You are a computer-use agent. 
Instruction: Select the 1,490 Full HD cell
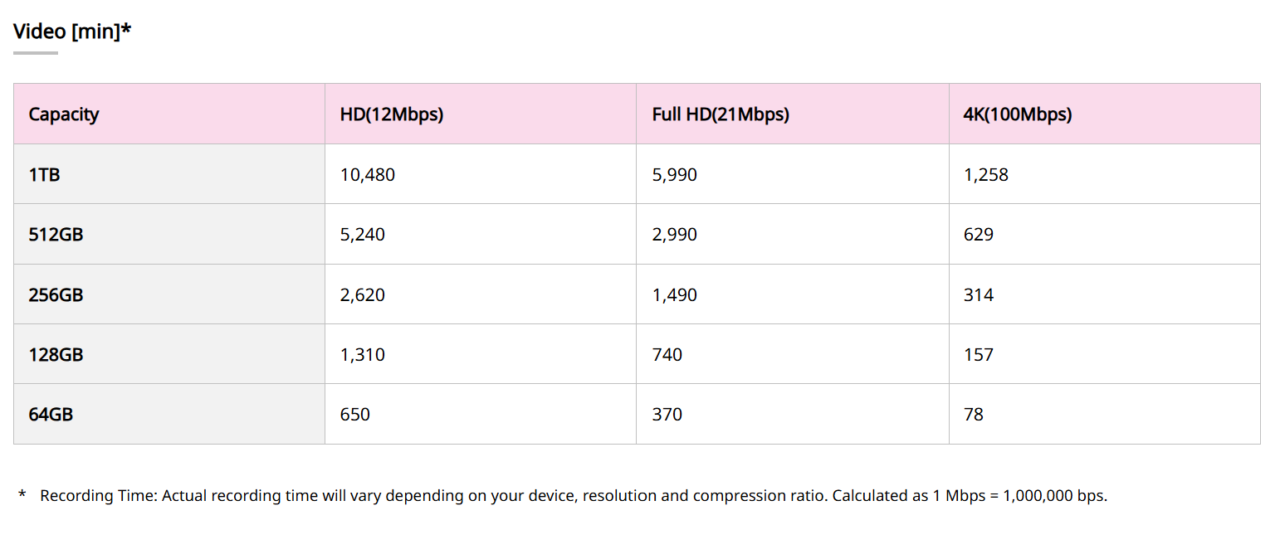click(x=675, y=294)
